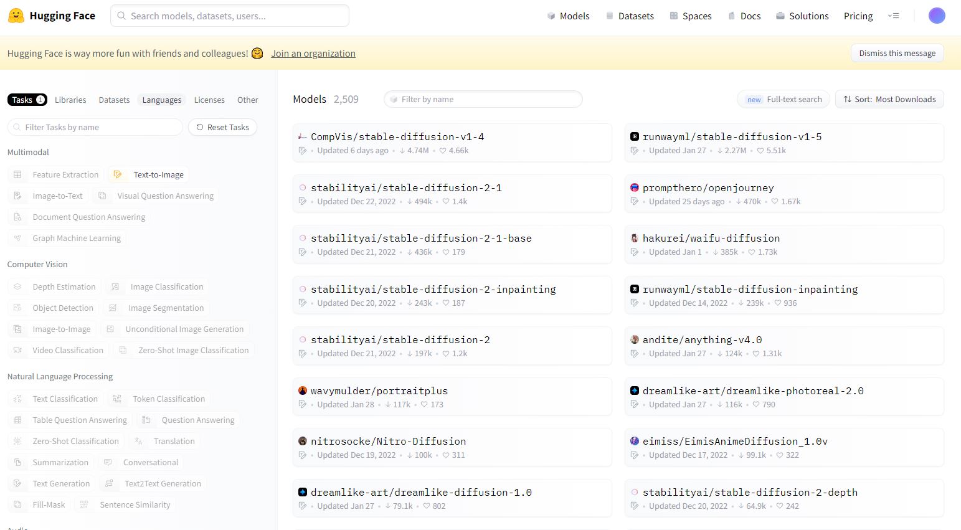
Task: Click the Image Classification icon
Action: (115, 286)
